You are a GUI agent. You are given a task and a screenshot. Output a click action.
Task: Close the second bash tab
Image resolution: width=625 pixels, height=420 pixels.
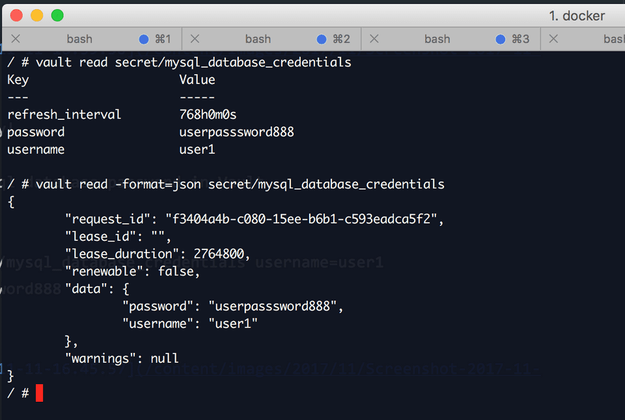(x=195, y=38)
